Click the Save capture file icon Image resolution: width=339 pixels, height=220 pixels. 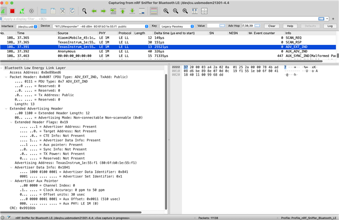(x=53, y=11)
